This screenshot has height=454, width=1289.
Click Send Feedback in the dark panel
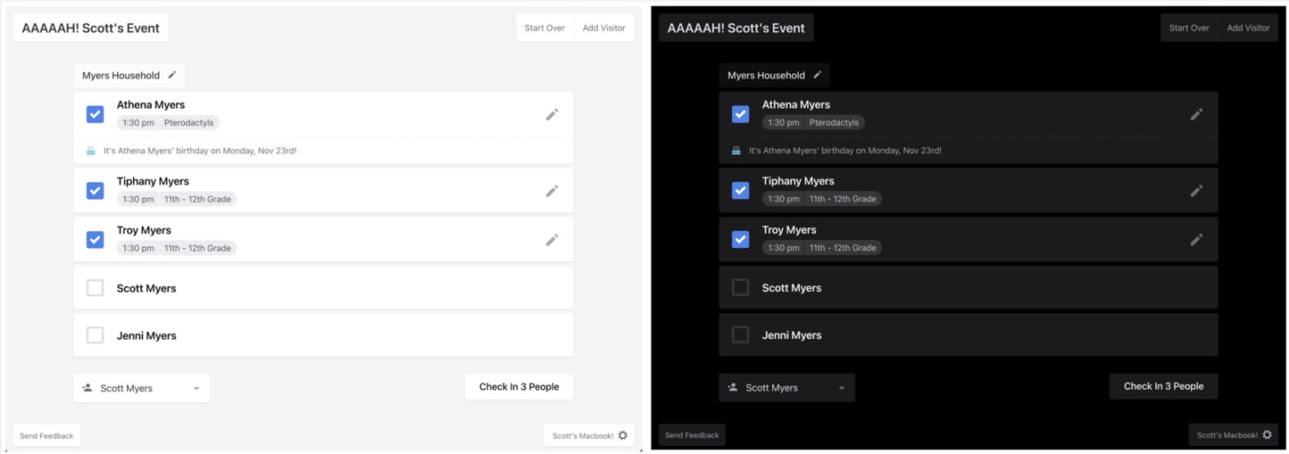tap(692, 435)
